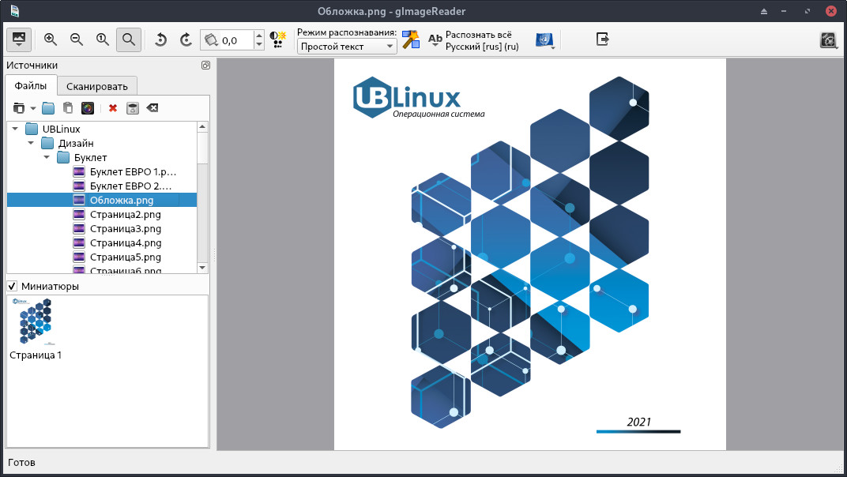
Task: Click the file tree vertical scrollbar thumb
Action: [x=202, y=148]
